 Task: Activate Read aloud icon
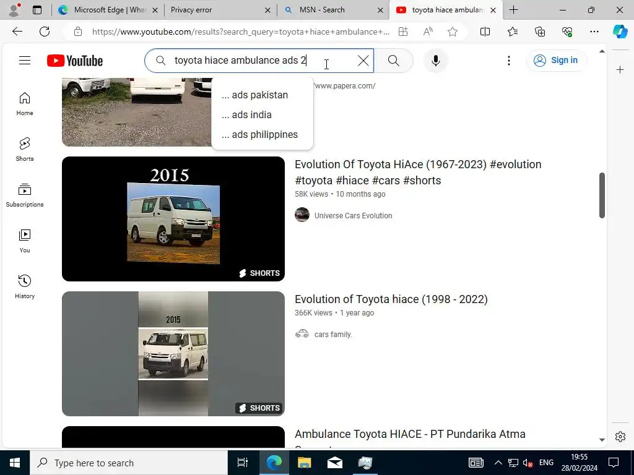pyautogui.click(x=428, y=32)
